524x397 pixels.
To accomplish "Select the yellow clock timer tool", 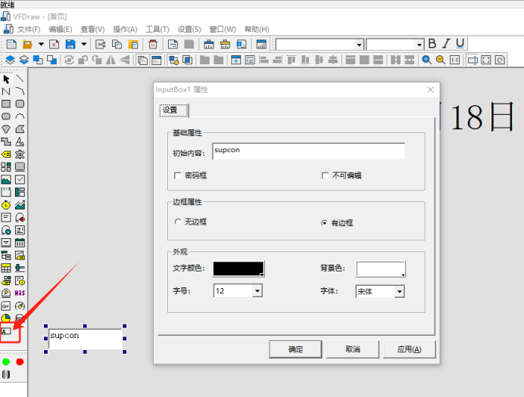I will point(6,205).
